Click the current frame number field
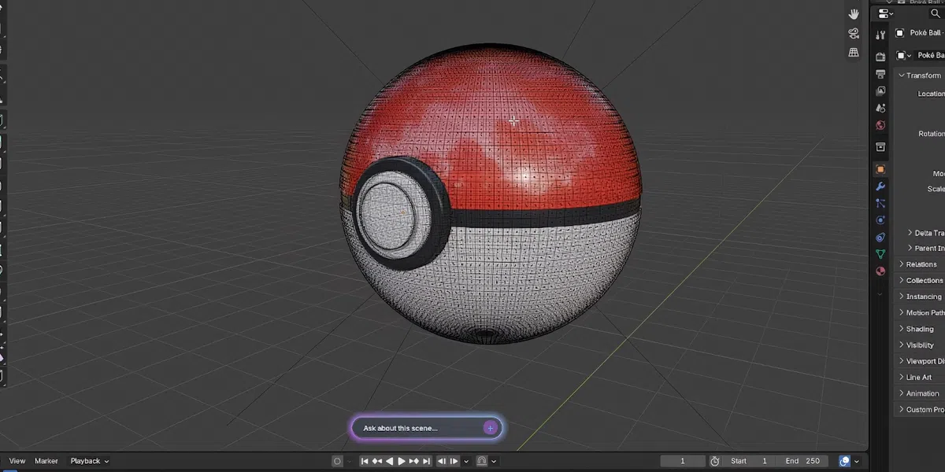 [683, 461]
